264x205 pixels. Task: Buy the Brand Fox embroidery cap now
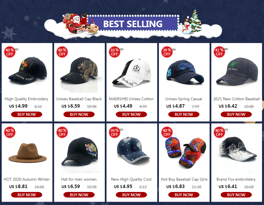[236, 195]
